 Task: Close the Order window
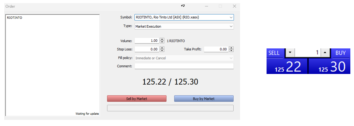point(234,6)
